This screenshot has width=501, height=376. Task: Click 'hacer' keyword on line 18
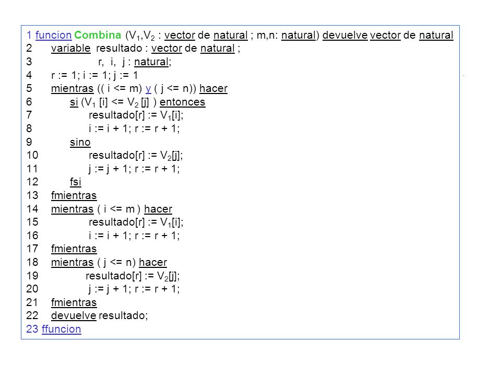153,263
